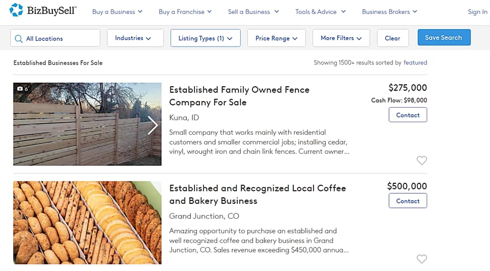Image resolution: width=490 pixels, height=271 pixels.
Task: Expand the Price Range dropdown
Action: coord(276,38)
